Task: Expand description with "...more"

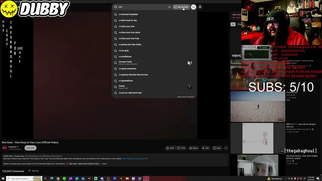Action: coord(104,164)
